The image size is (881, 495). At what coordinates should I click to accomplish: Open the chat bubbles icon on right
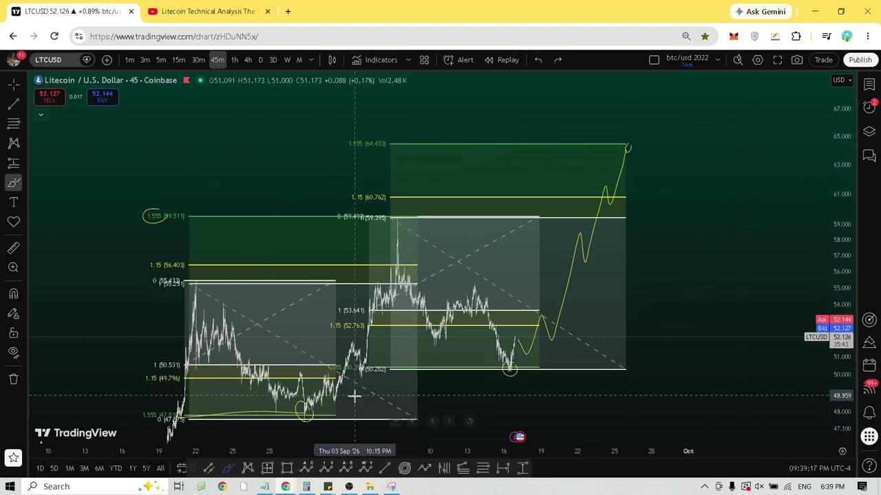(x=869, y=156)
